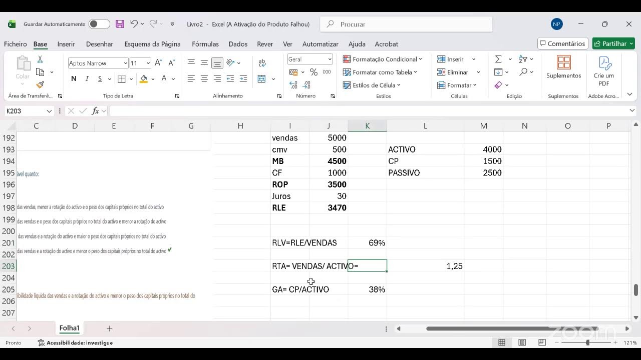Screen dimensions: 641x360
Task: Click the Redo arrow icon
Action: (x=153, y=23)
